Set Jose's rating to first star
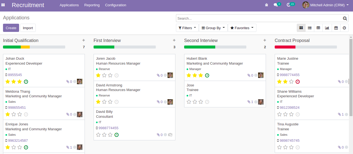 point(189,102)
